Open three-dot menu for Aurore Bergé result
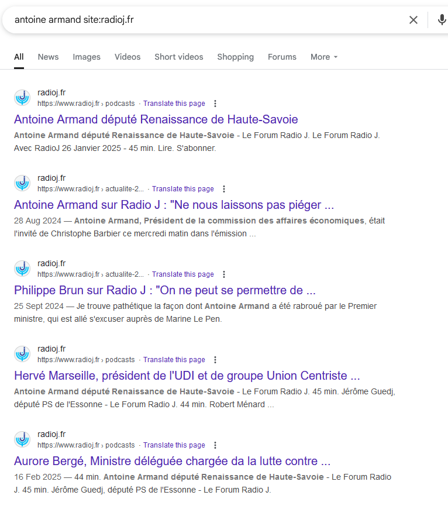 (215, 445)
